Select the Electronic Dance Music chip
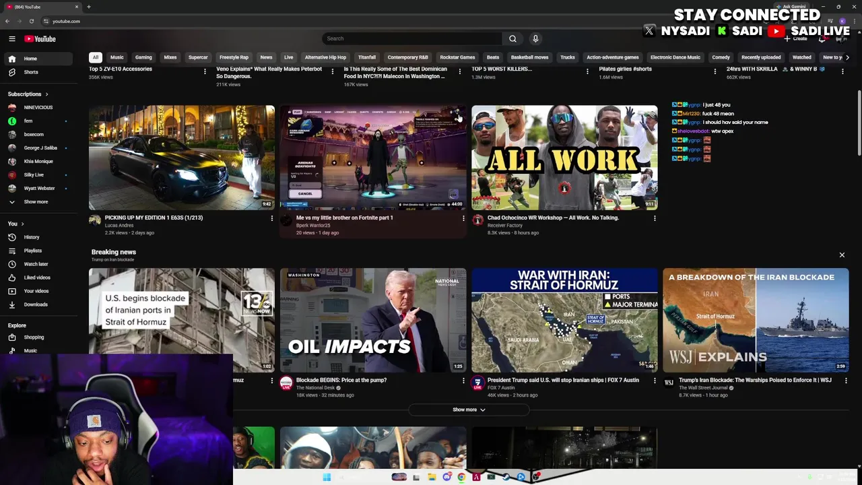This screenshot has width=862, height=485. coord(675,57)
